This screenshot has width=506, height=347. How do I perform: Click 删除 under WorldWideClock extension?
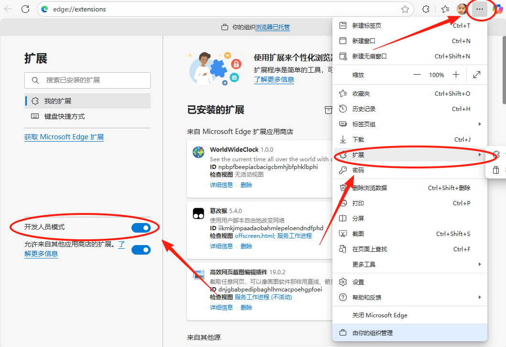pos(246,185)
